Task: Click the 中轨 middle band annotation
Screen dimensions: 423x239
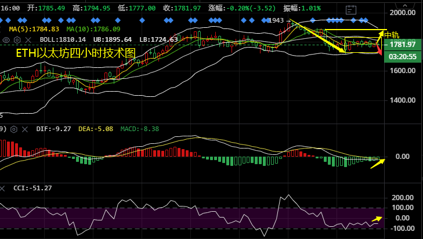Action: pos(392,35)
